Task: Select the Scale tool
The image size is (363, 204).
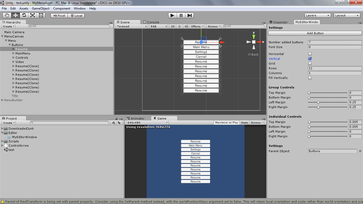Action: [32, 15]
